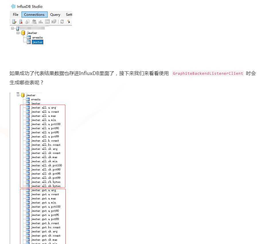
Task: Select jmeter.get.a.pct95 row
Action: (x=45, y=215)
